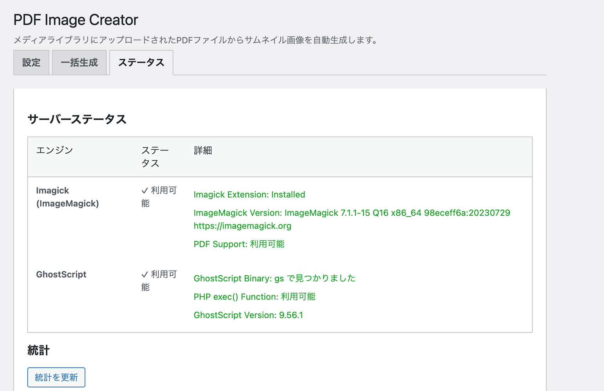Click the checkmark icon beside GhostScript status
604x391 pixels.
tap(144, 274)
